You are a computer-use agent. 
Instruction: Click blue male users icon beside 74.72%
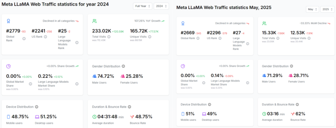coord(95,76)
